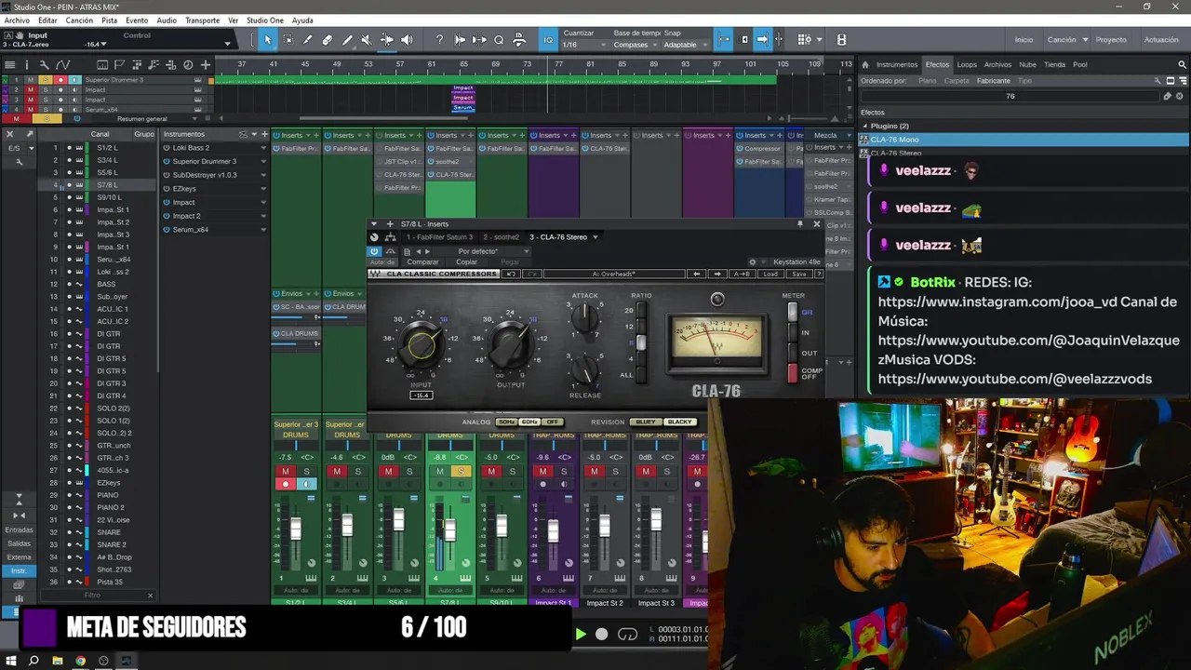Open sidechain routing icon in plugin header
1191x670 pixels.
coord(391,237)
